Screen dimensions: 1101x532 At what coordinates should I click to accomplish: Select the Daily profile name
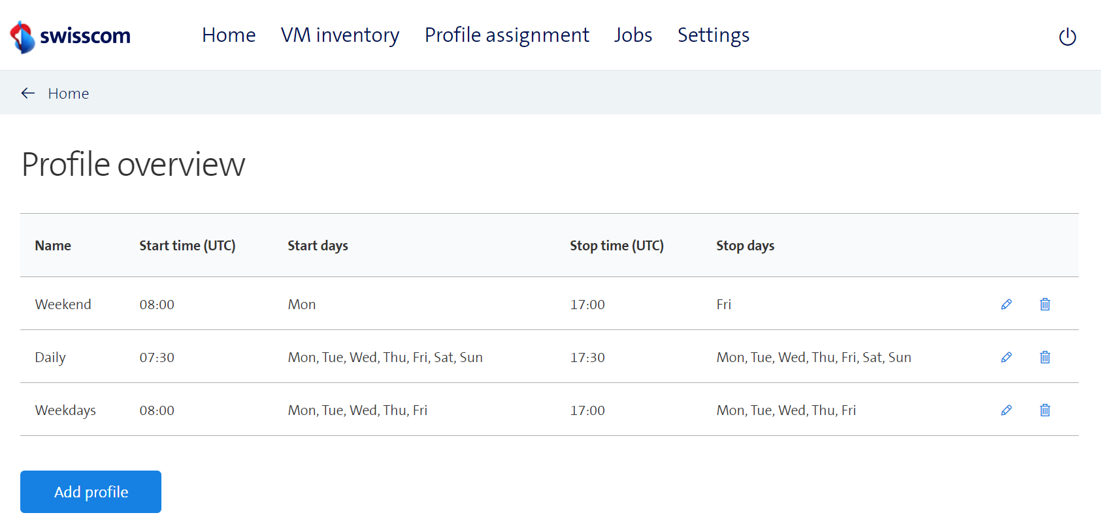(x=50, y=357)
